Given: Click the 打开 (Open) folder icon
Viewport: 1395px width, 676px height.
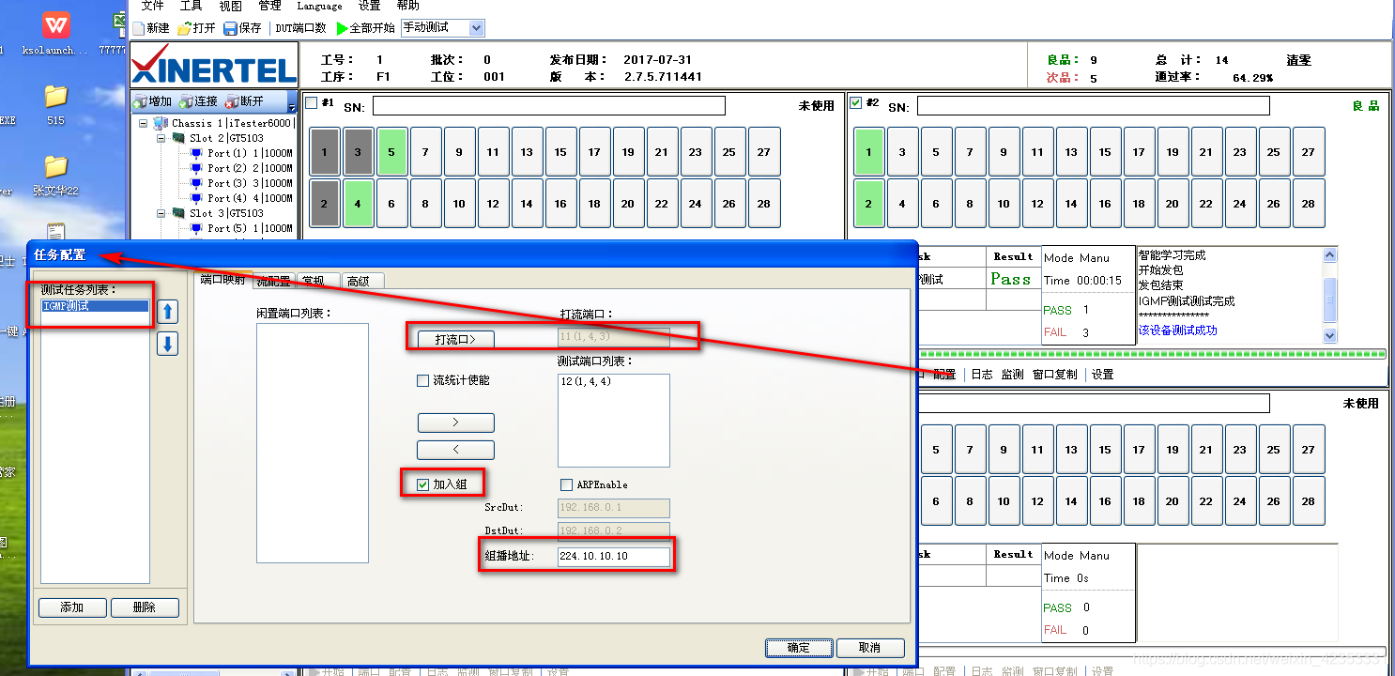Looking at the screenshot, I should [185, 28].
